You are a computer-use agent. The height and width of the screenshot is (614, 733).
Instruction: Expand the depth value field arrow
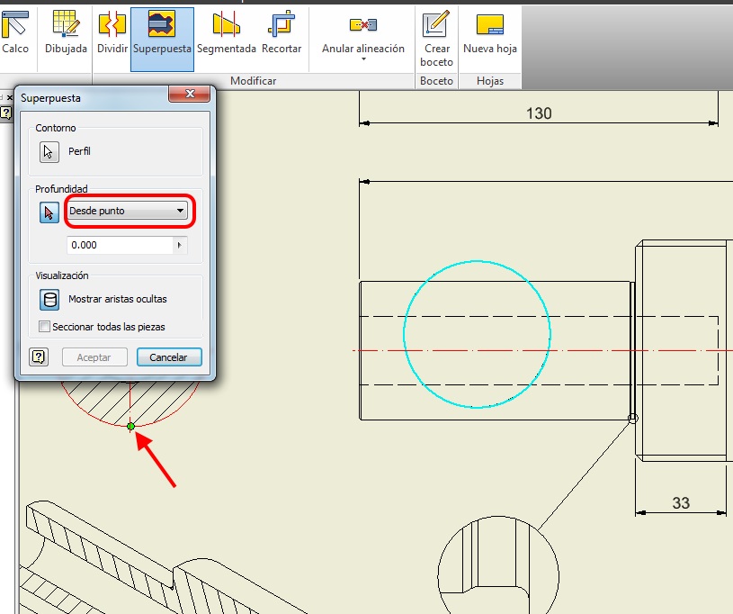(179, 245)
